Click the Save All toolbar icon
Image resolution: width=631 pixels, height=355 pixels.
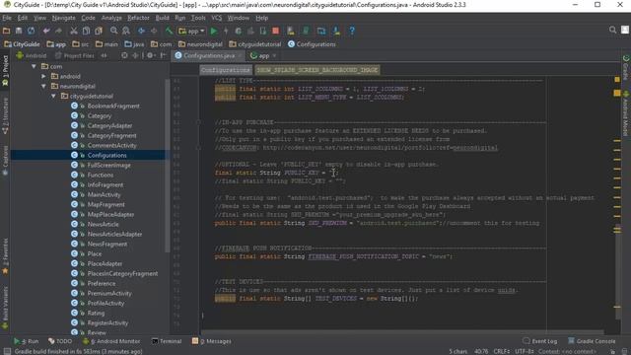(x=19, y=31)
